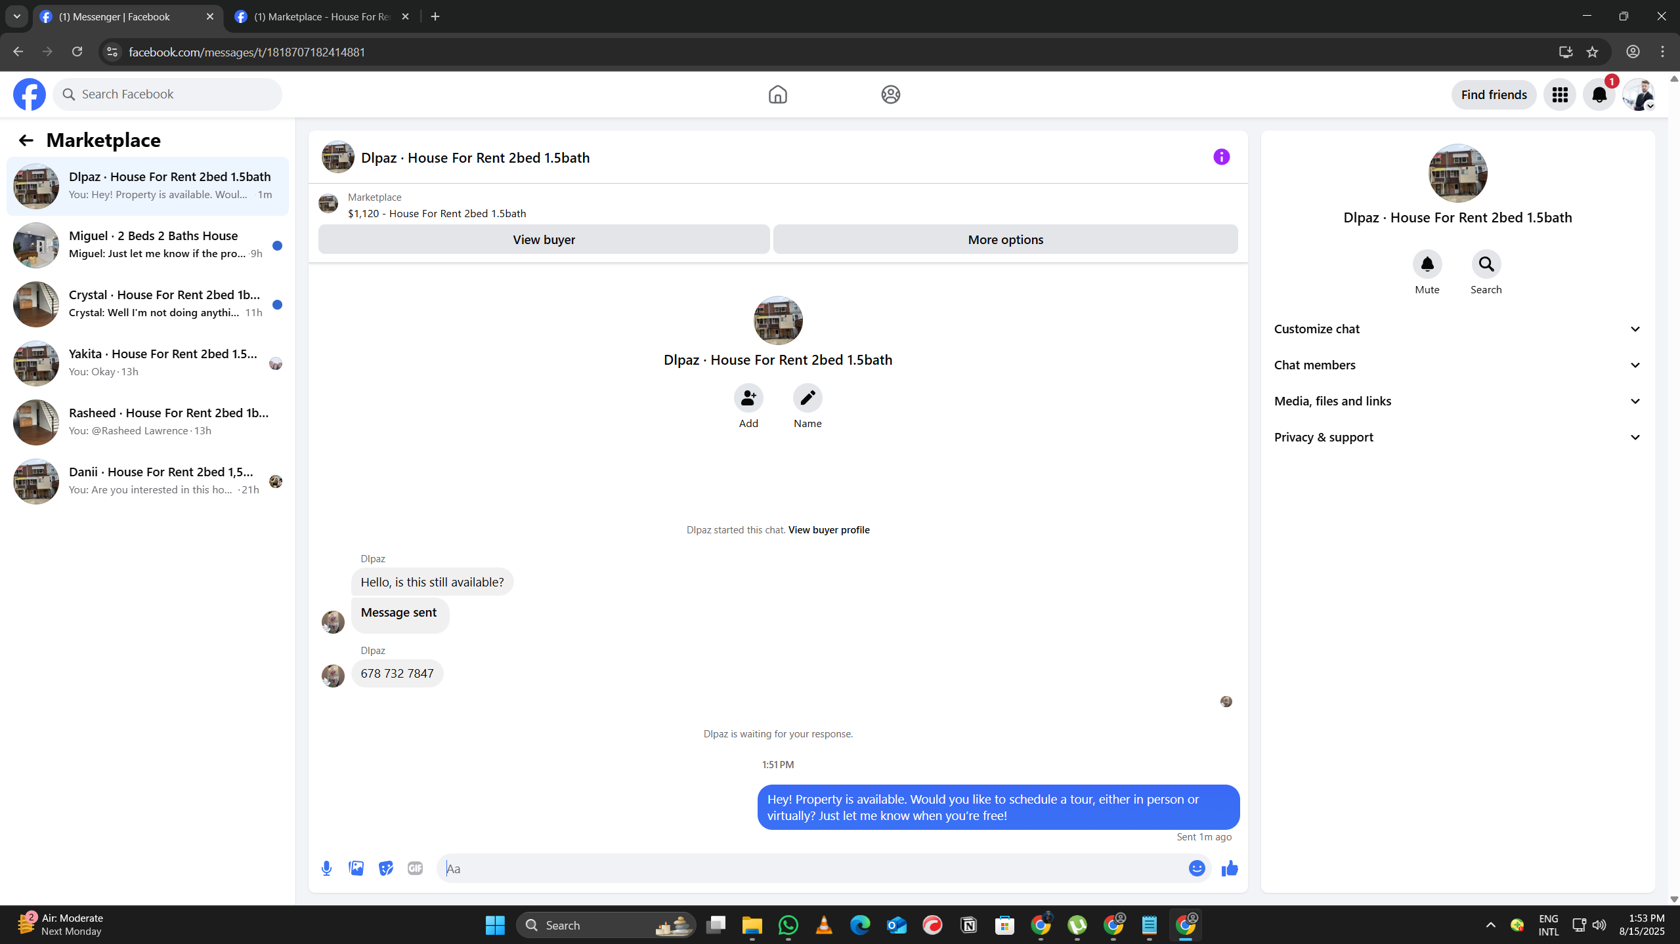Attach a file with the photo icon

356,868
